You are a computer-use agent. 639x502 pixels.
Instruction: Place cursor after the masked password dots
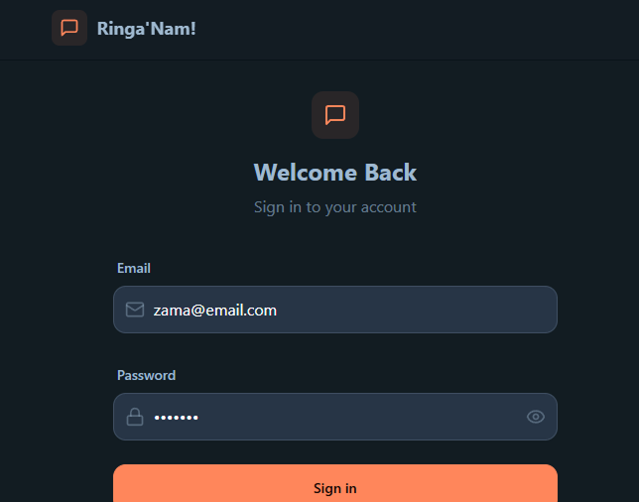click(x=199, y=418)
